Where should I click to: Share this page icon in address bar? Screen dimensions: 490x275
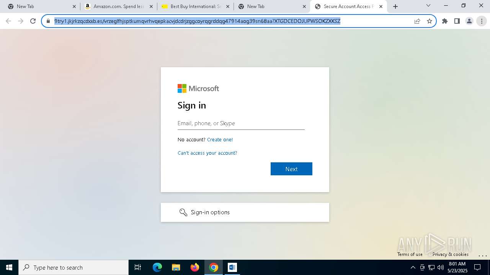[x=417, y=21]
